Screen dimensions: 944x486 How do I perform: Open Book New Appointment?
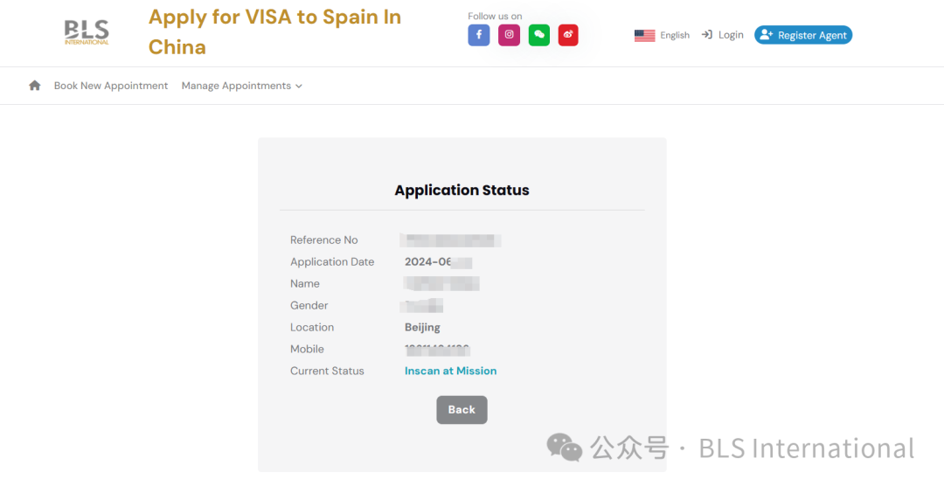pyautogui.click(x=111, y=86)
